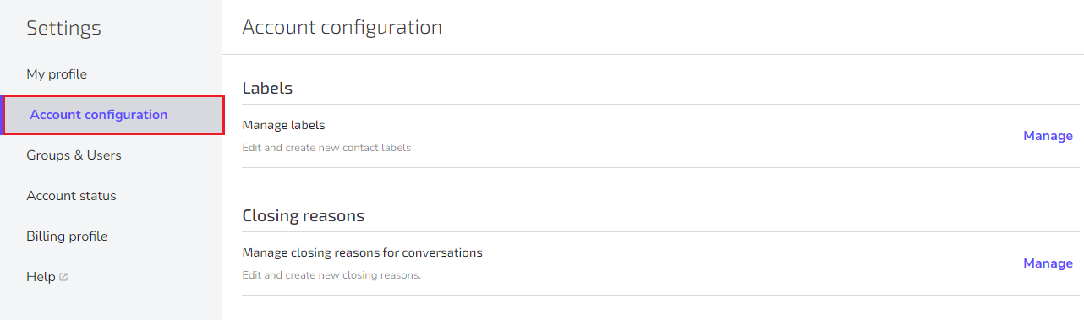
Task: Click Manage link for labels
Action: 1048,136
